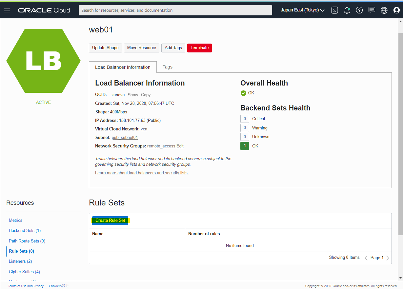Open Terms of Use and Privacy link
This screenshot has height=289, width=403.
(26, 286)
